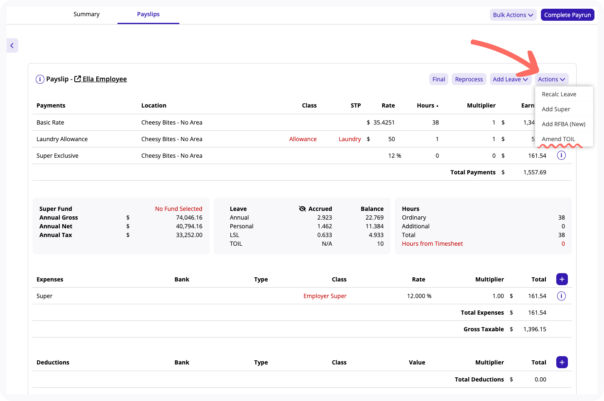Click the Laundry Allowance payment label

pyautogui.click(x=62, y=139)
